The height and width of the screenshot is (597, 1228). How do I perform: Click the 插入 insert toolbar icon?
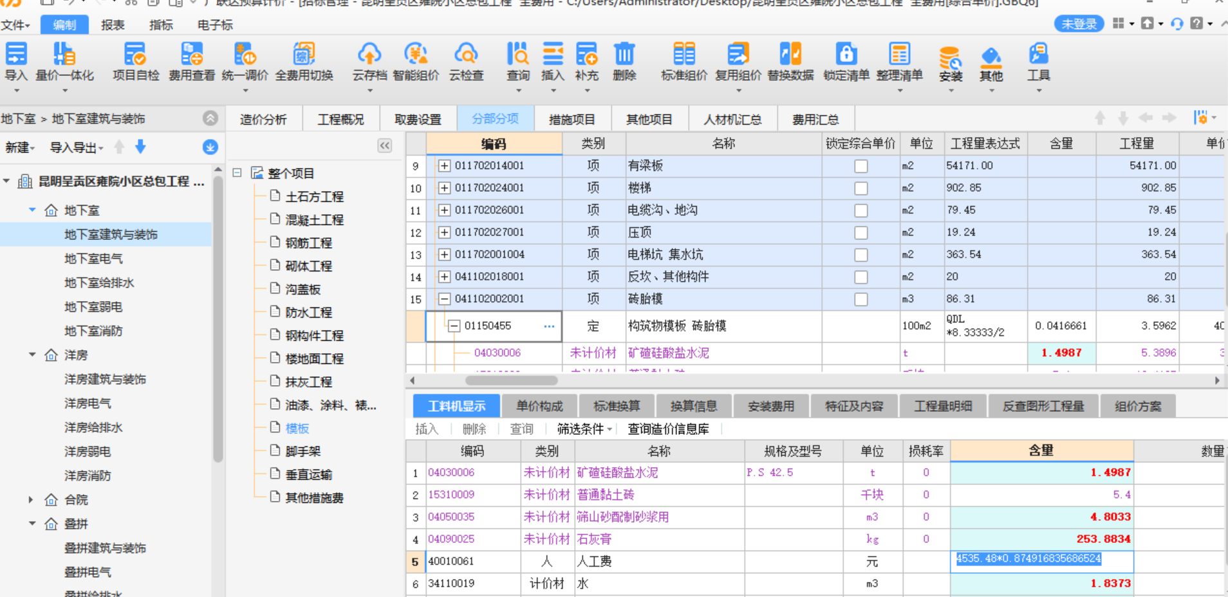coord(552,54)
